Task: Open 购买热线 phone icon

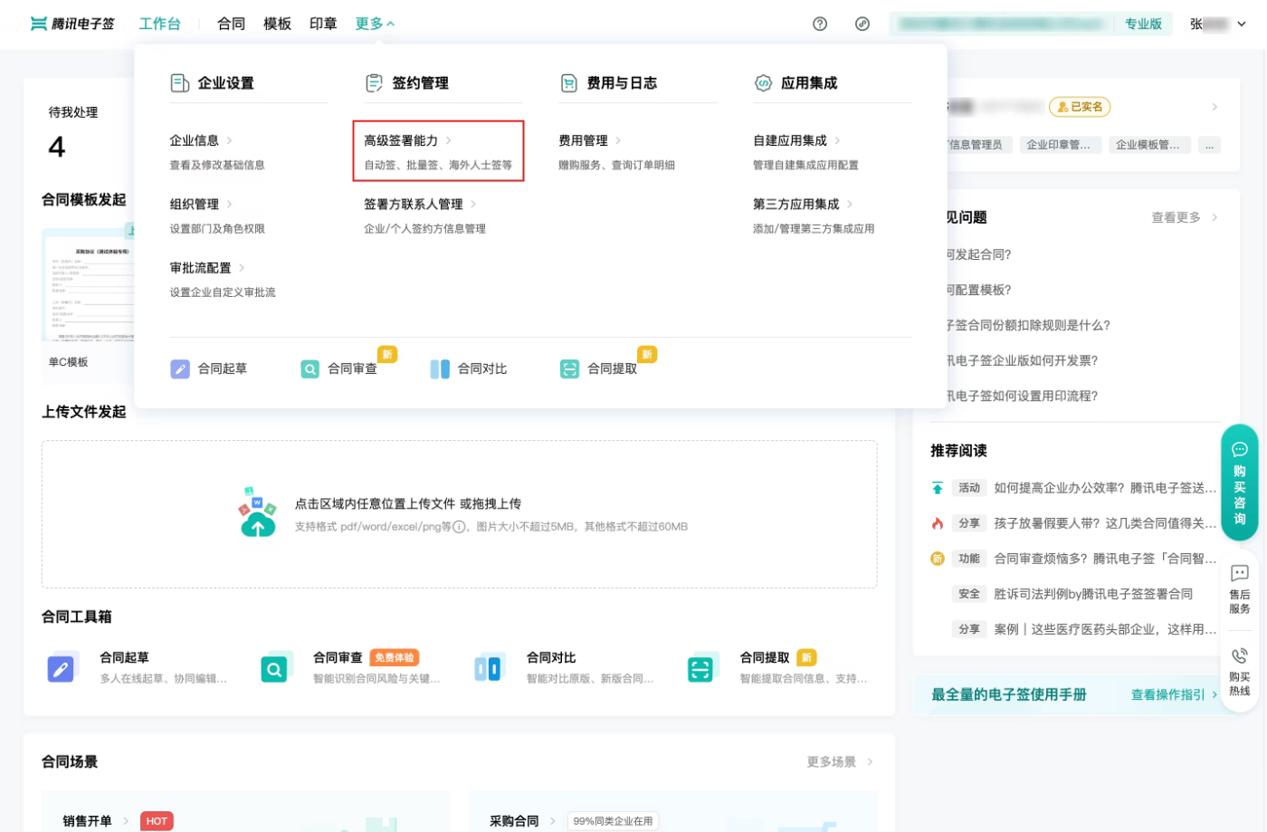Action: tap(1240, 656)
